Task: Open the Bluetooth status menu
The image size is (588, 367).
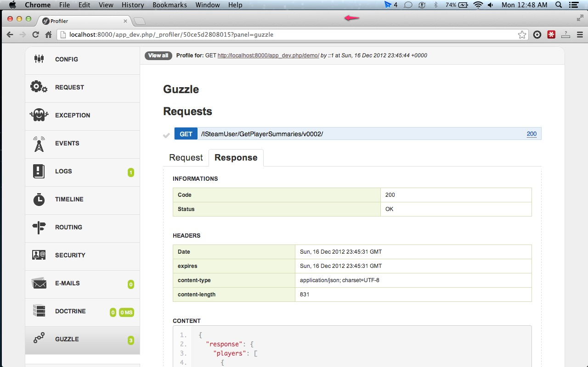Action: click(x=435, y=5)
